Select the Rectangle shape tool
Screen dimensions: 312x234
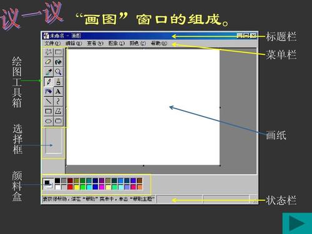coord(49,111)
